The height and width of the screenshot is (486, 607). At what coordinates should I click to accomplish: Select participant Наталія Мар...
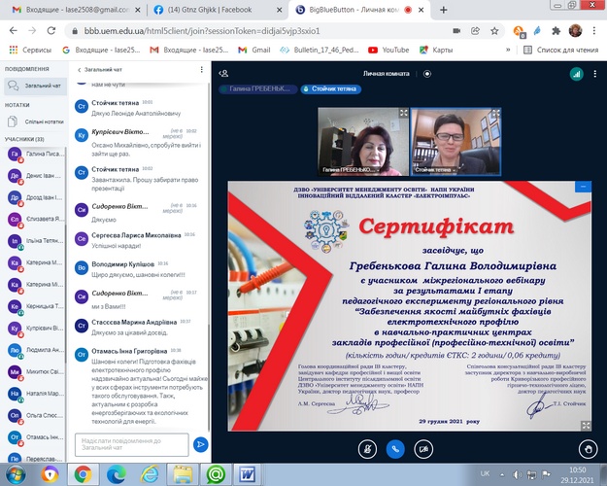click(36, 394)
